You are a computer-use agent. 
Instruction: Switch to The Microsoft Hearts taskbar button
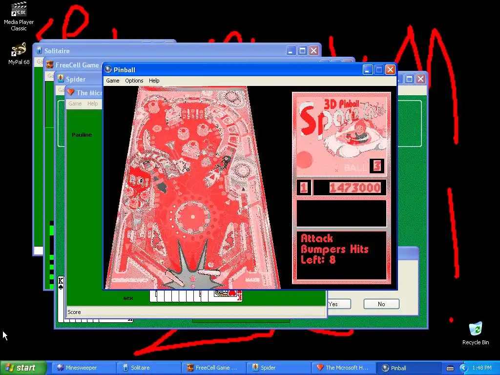[x=344, y=368]
